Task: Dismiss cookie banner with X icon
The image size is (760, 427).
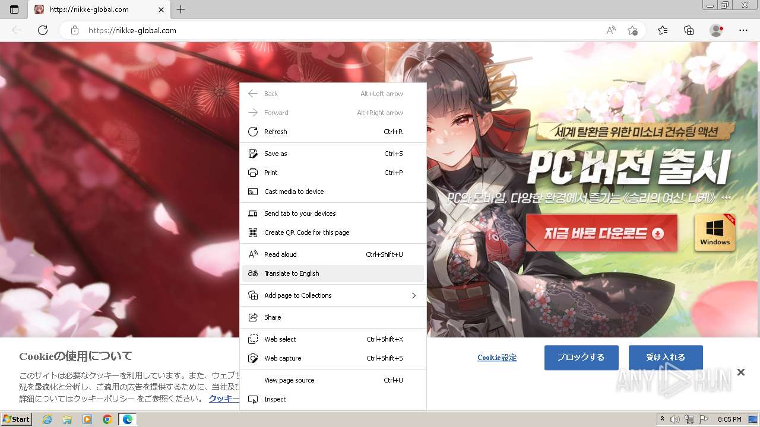Action: pyautogui.click(x=740, y=372)
